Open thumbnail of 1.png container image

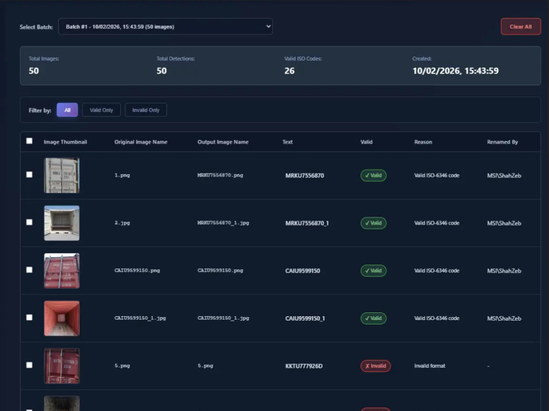coord(61,175)
